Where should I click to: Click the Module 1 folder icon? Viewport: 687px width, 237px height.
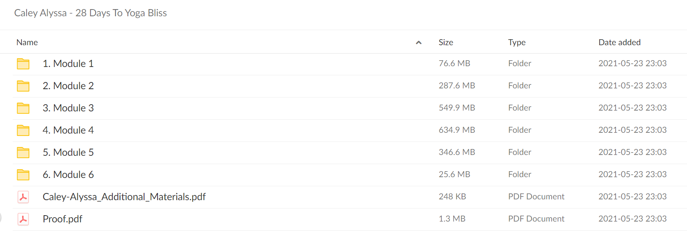23,64
